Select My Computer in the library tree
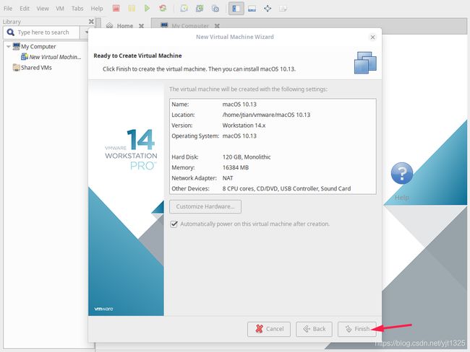 point(38,47)
